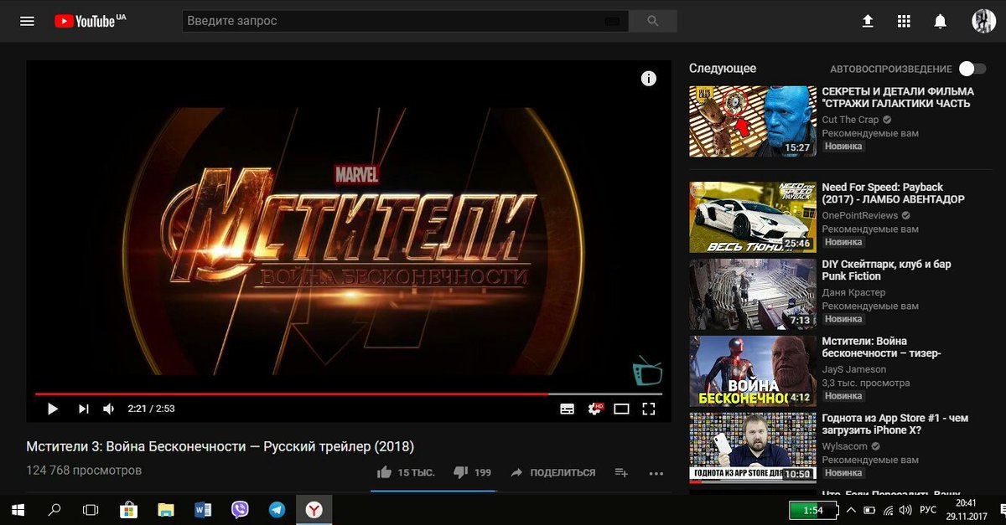Open the Стражи Галактики secrets video thumbnail

(x=753, y=121)
